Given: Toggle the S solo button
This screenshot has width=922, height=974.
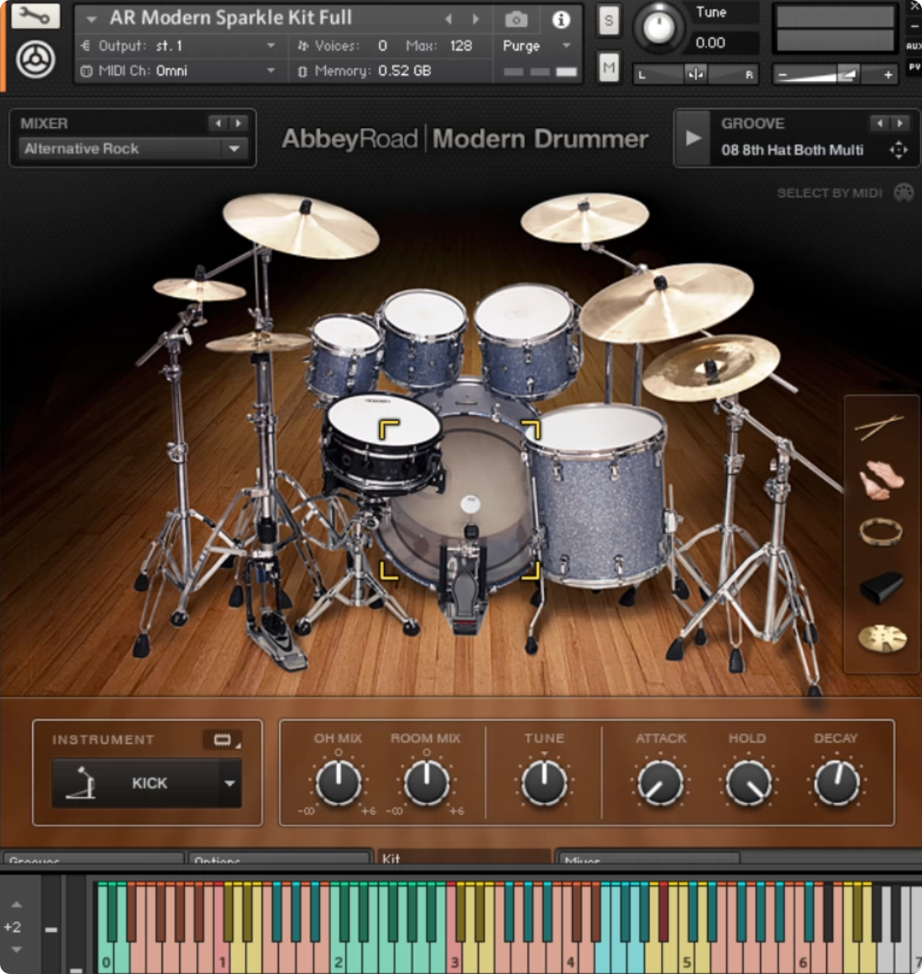Looking at the screenshot, I should pos(608,21).
